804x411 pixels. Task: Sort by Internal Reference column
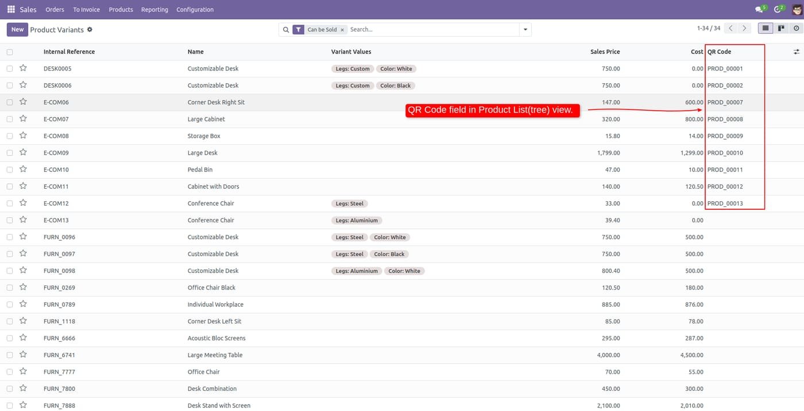click(x=69, y=52)
